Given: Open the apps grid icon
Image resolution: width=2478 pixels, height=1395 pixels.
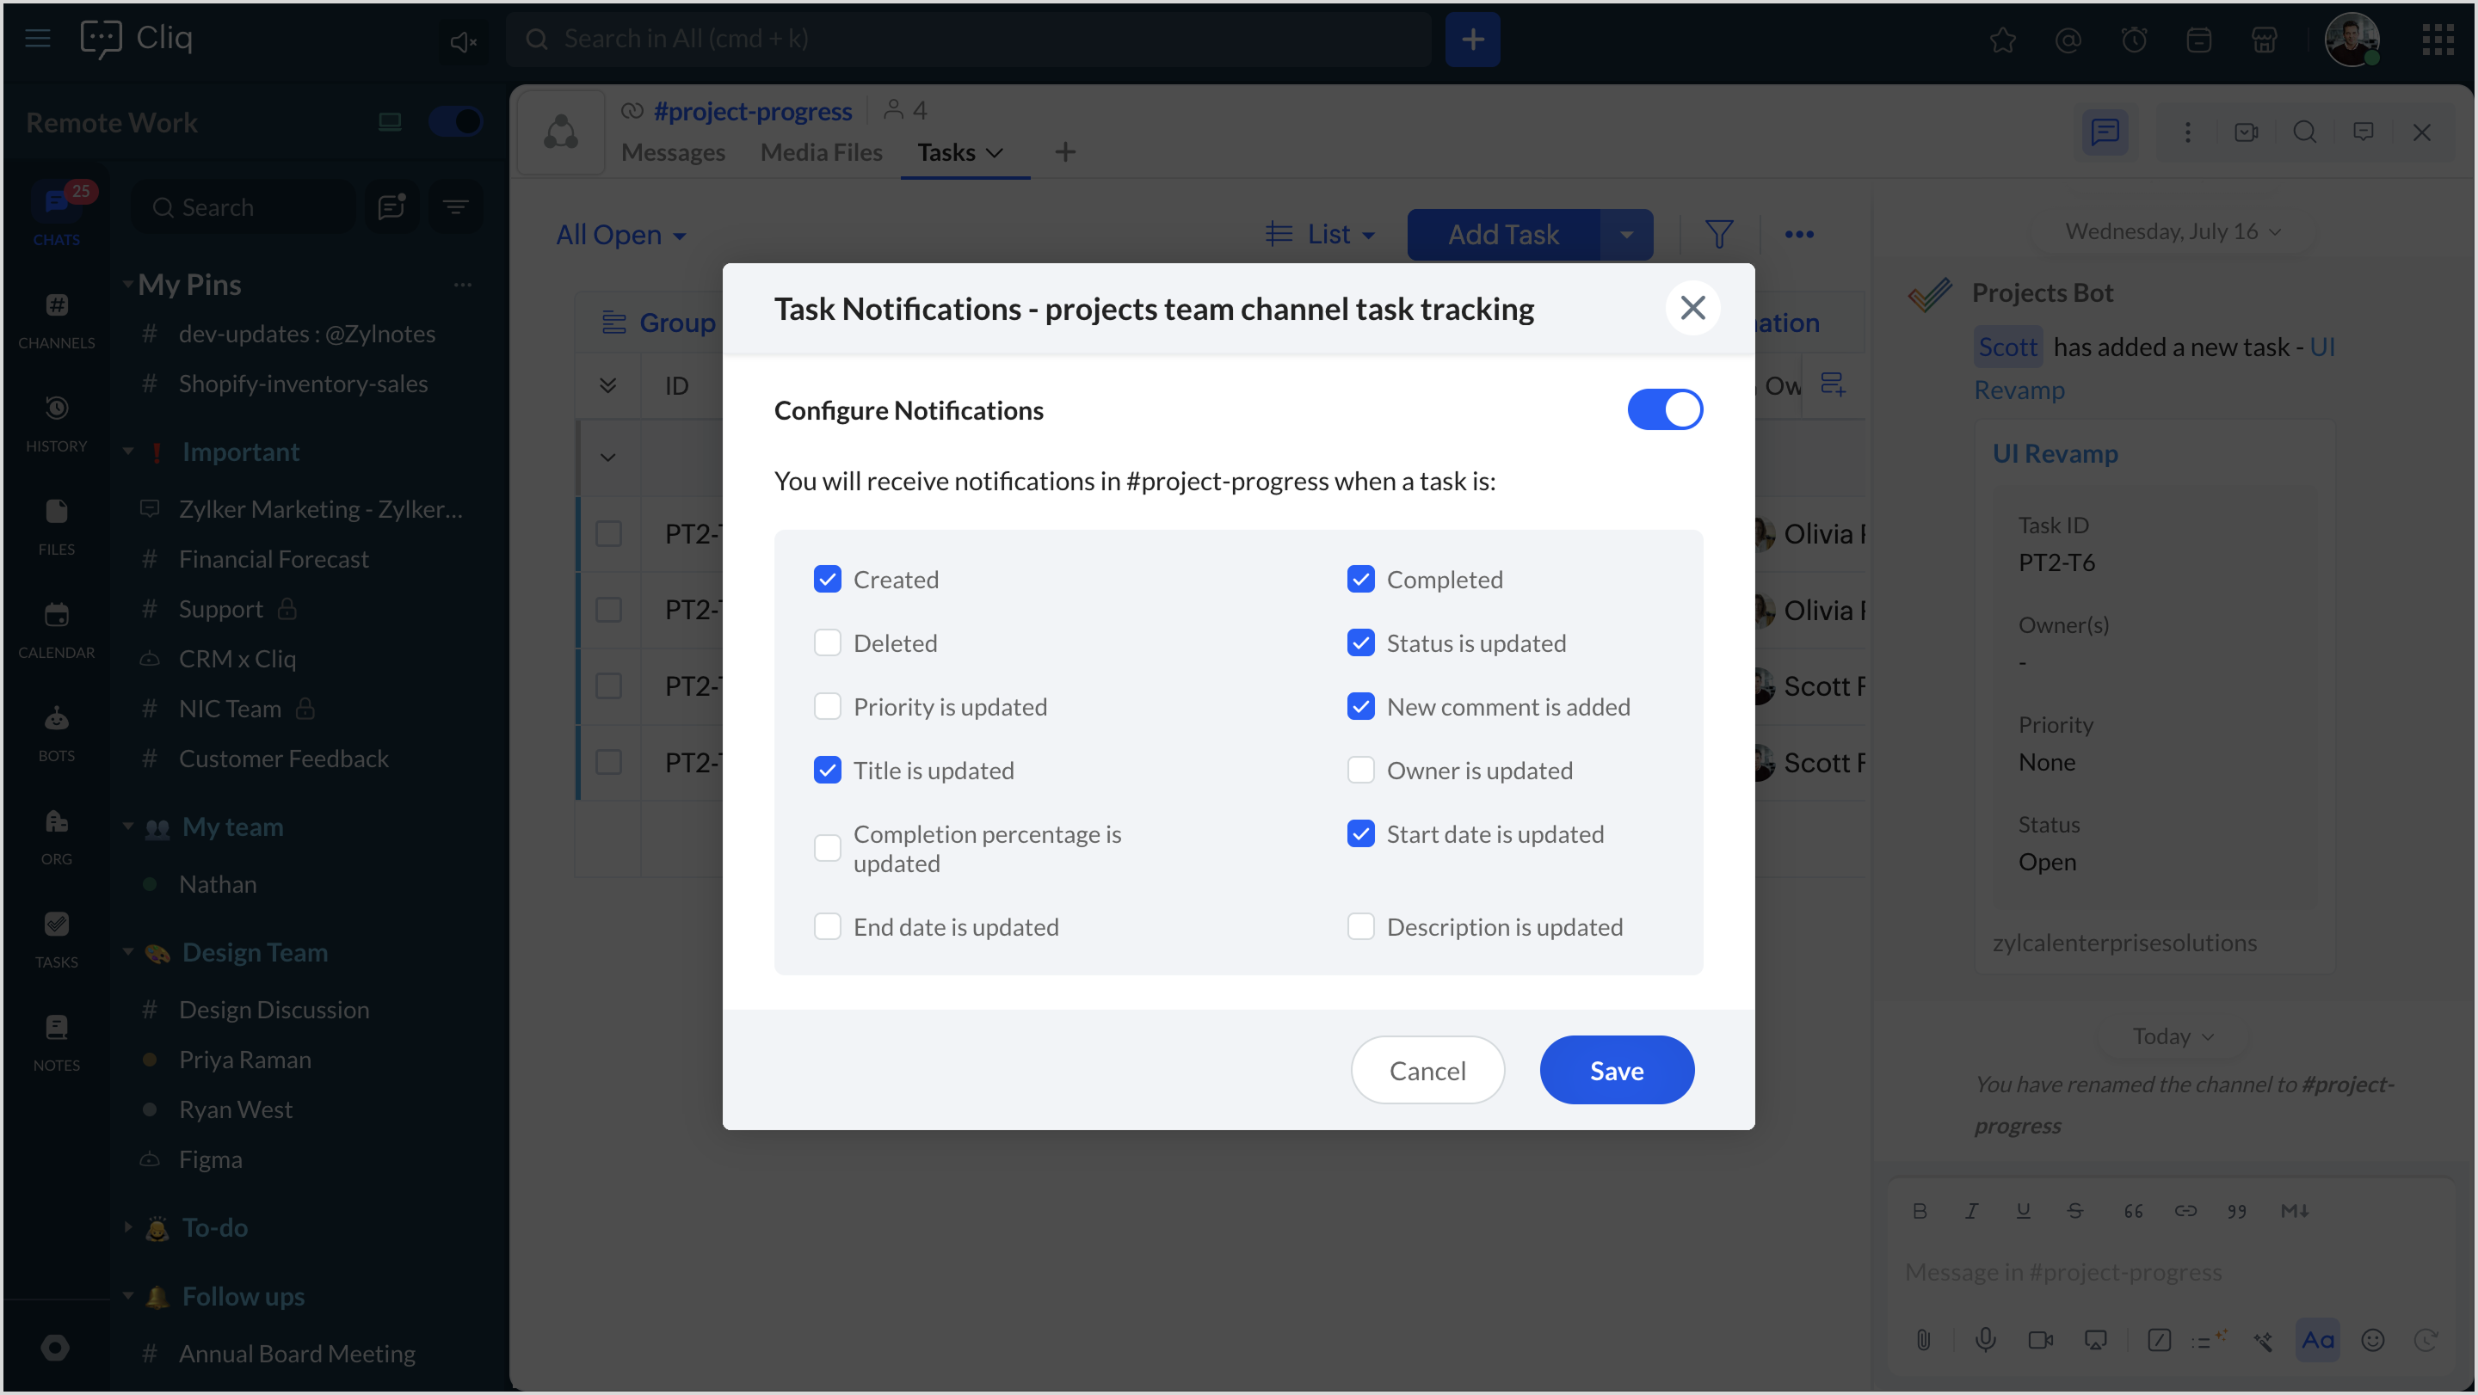Looking at the screenshot, I should point(2437,40).
